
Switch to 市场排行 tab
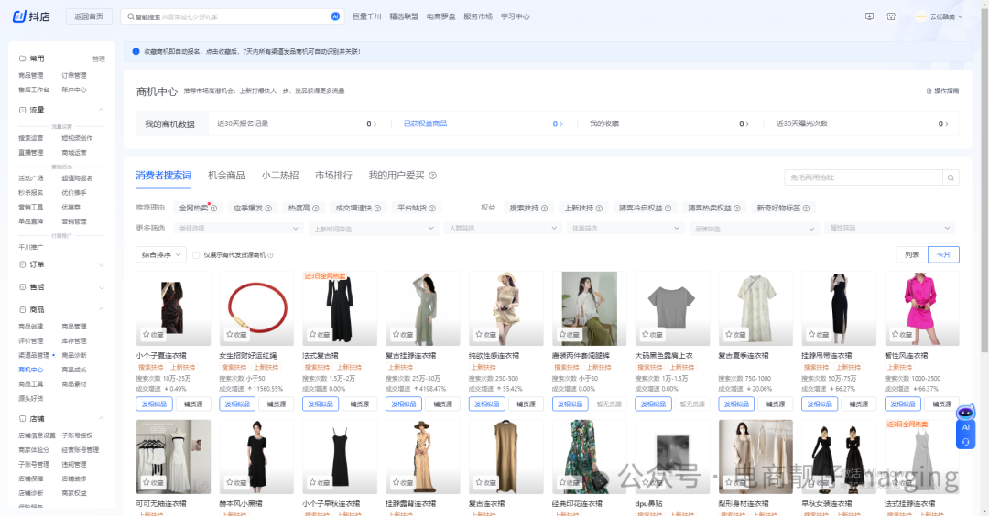pos(333,175)
